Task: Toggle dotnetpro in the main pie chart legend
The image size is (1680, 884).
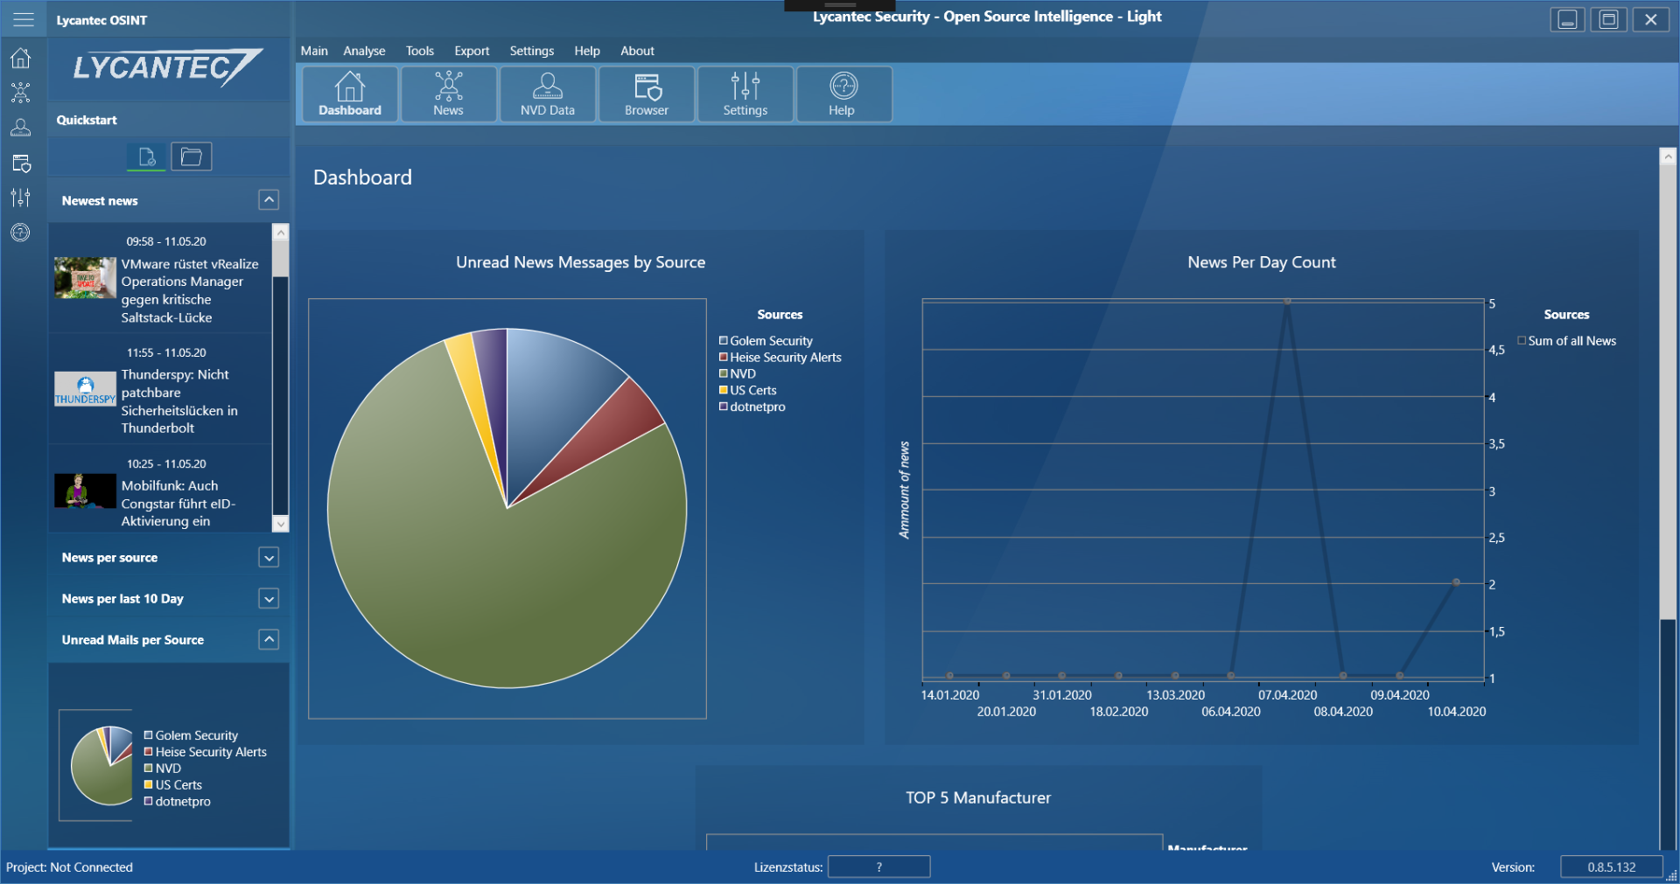Action: (x=752, y=407)
